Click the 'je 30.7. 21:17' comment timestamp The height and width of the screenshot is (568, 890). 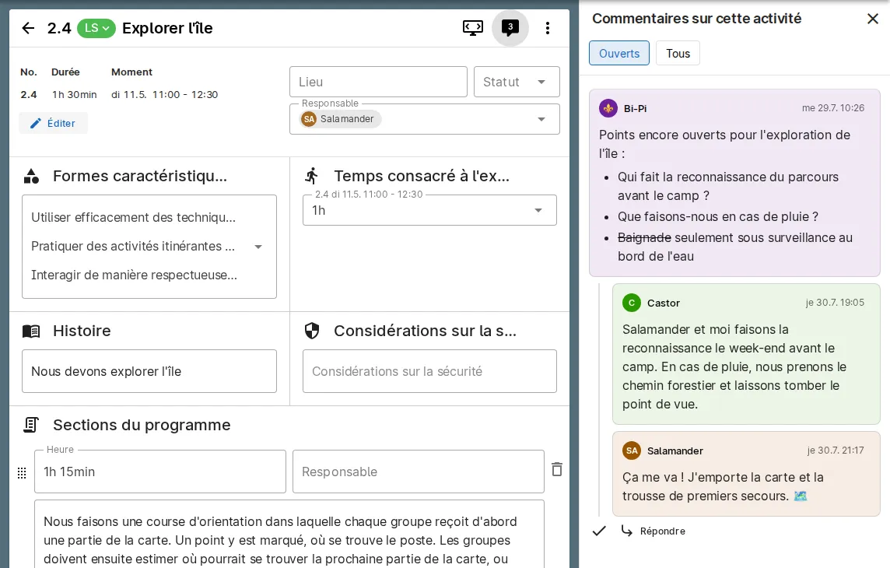[x=836, y=451]
